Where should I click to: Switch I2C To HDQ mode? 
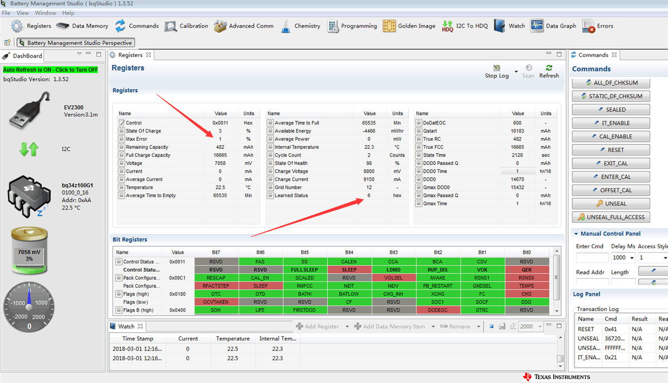[x=464, y=26]
